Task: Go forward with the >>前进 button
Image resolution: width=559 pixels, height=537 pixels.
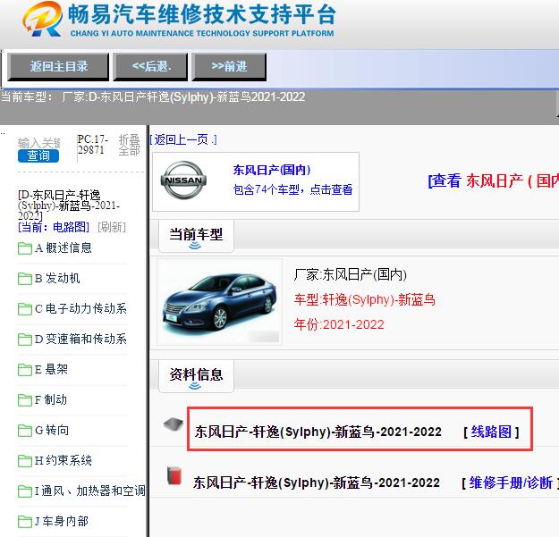Action: click(229, 67)
